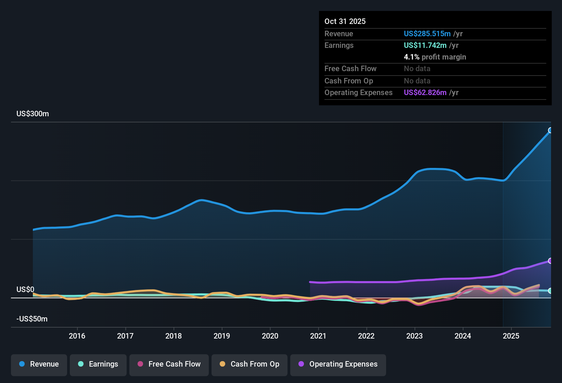
Task: Click the orange Cash From Op legend dot
Action: tap(222, 364)
